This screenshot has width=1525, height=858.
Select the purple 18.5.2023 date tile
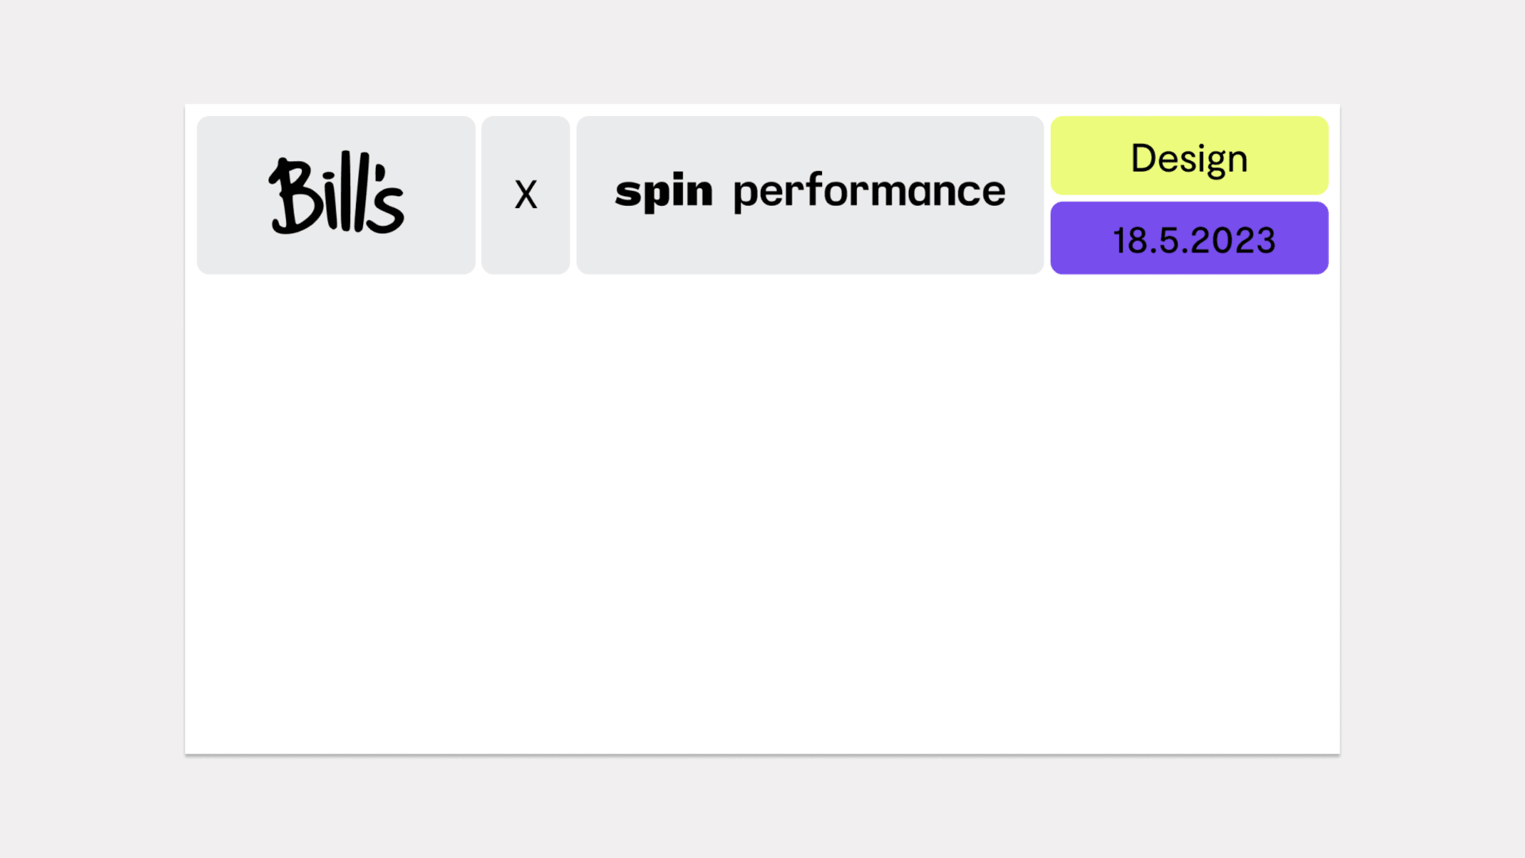tap(1189, 238)
